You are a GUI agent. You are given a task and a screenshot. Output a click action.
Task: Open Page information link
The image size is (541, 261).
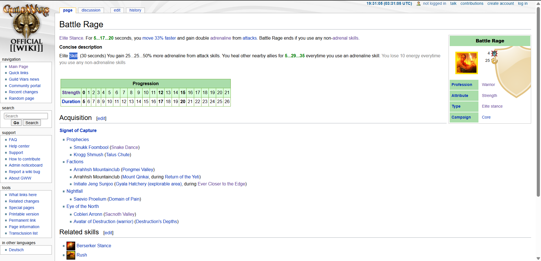tap(24, 227)
